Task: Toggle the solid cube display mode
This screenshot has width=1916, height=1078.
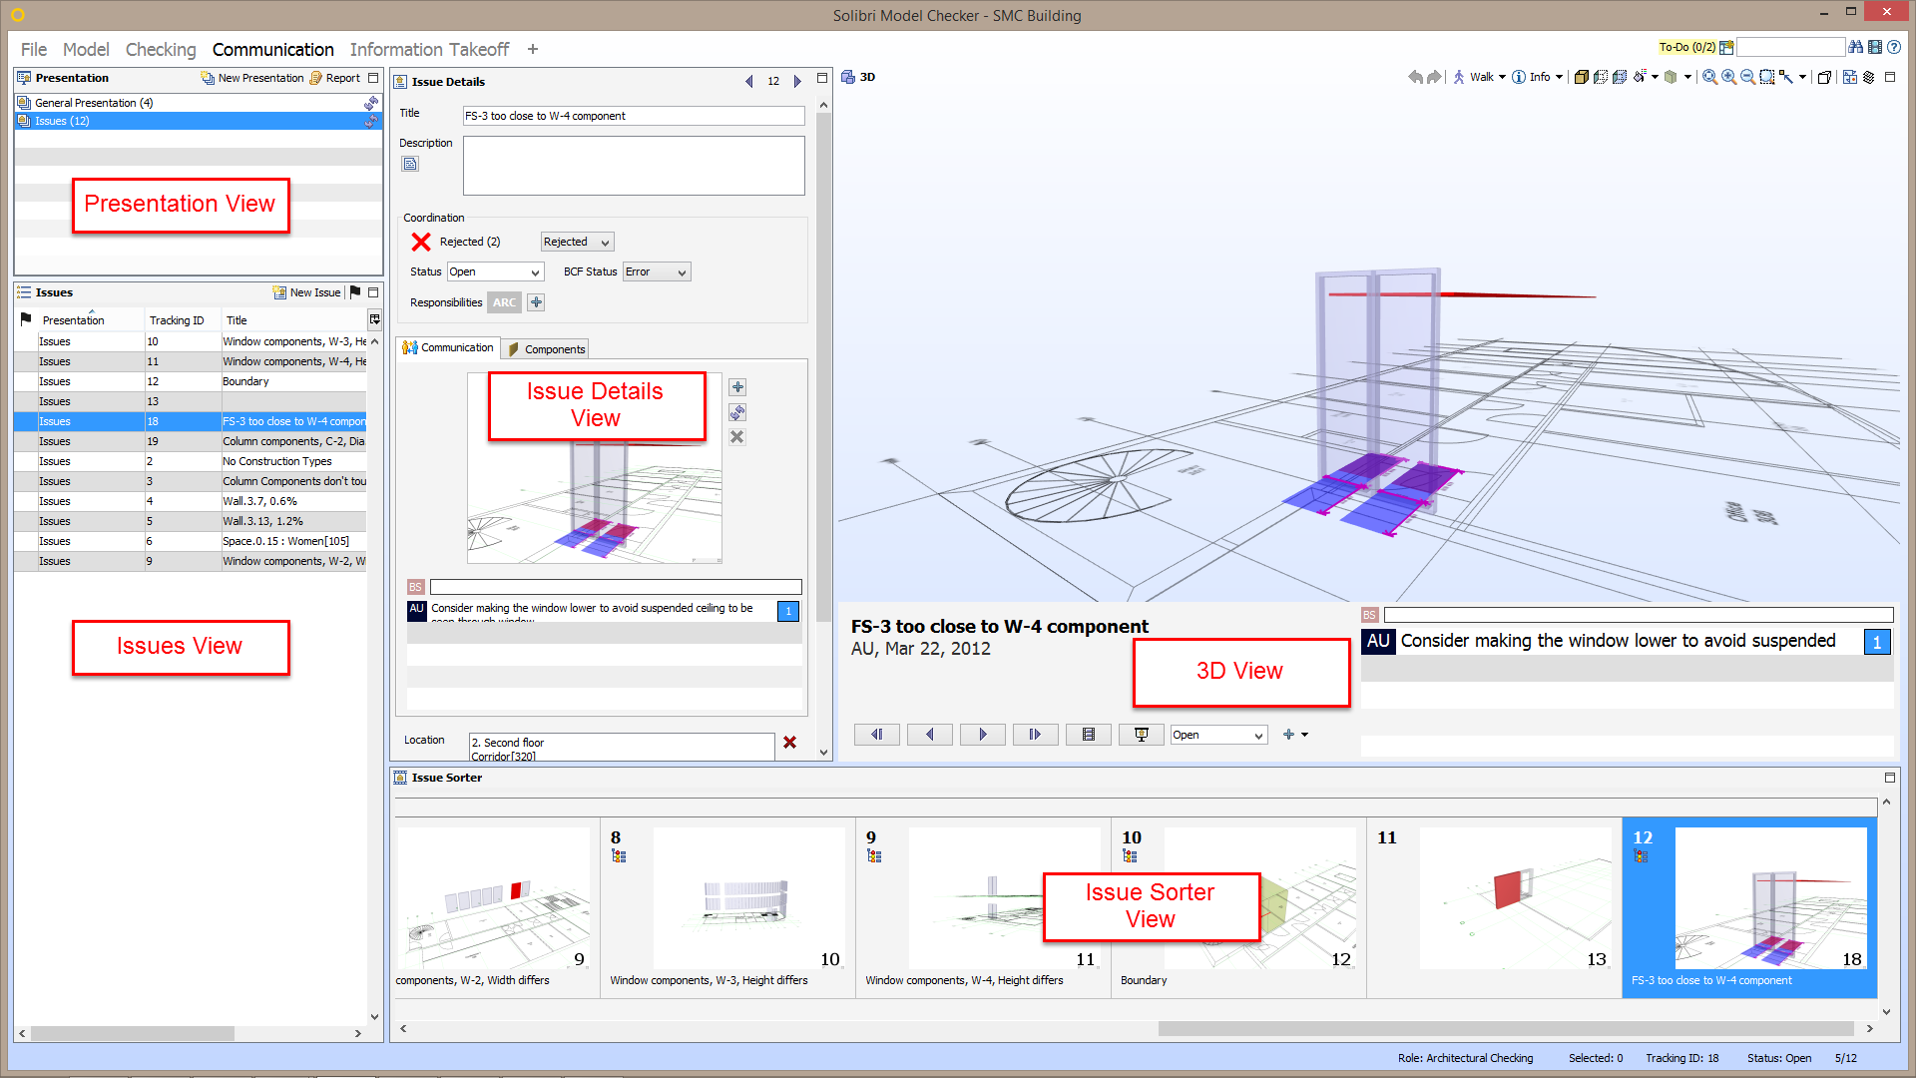Action: click(x=1581, y=77)
